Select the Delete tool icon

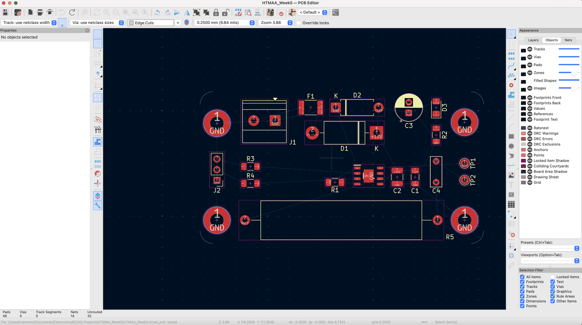[511, 234]
